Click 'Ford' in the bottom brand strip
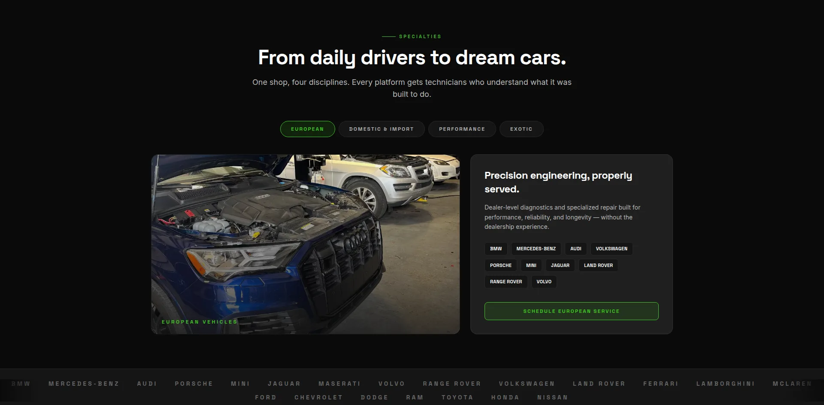Screen dimensions: 824x405 (266, 397)
